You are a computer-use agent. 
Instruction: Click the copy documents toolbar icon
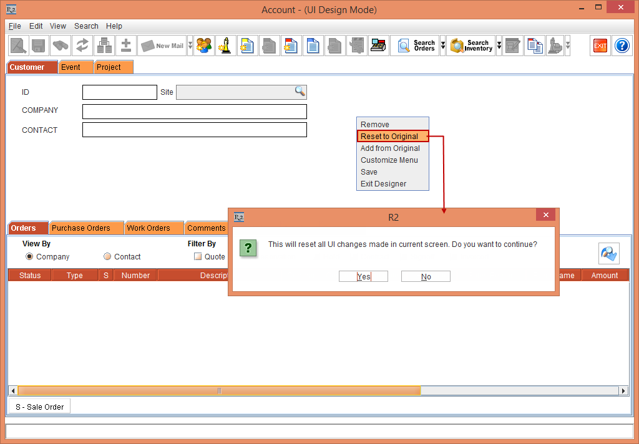535,46
